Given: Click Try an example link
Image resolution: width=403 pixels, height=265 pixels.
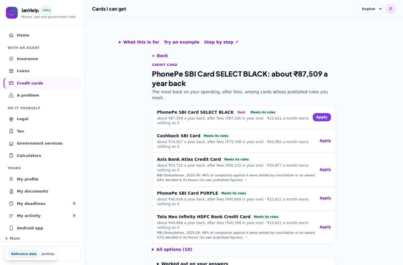Looking at the screenshot, I should [x=181, y=42].
